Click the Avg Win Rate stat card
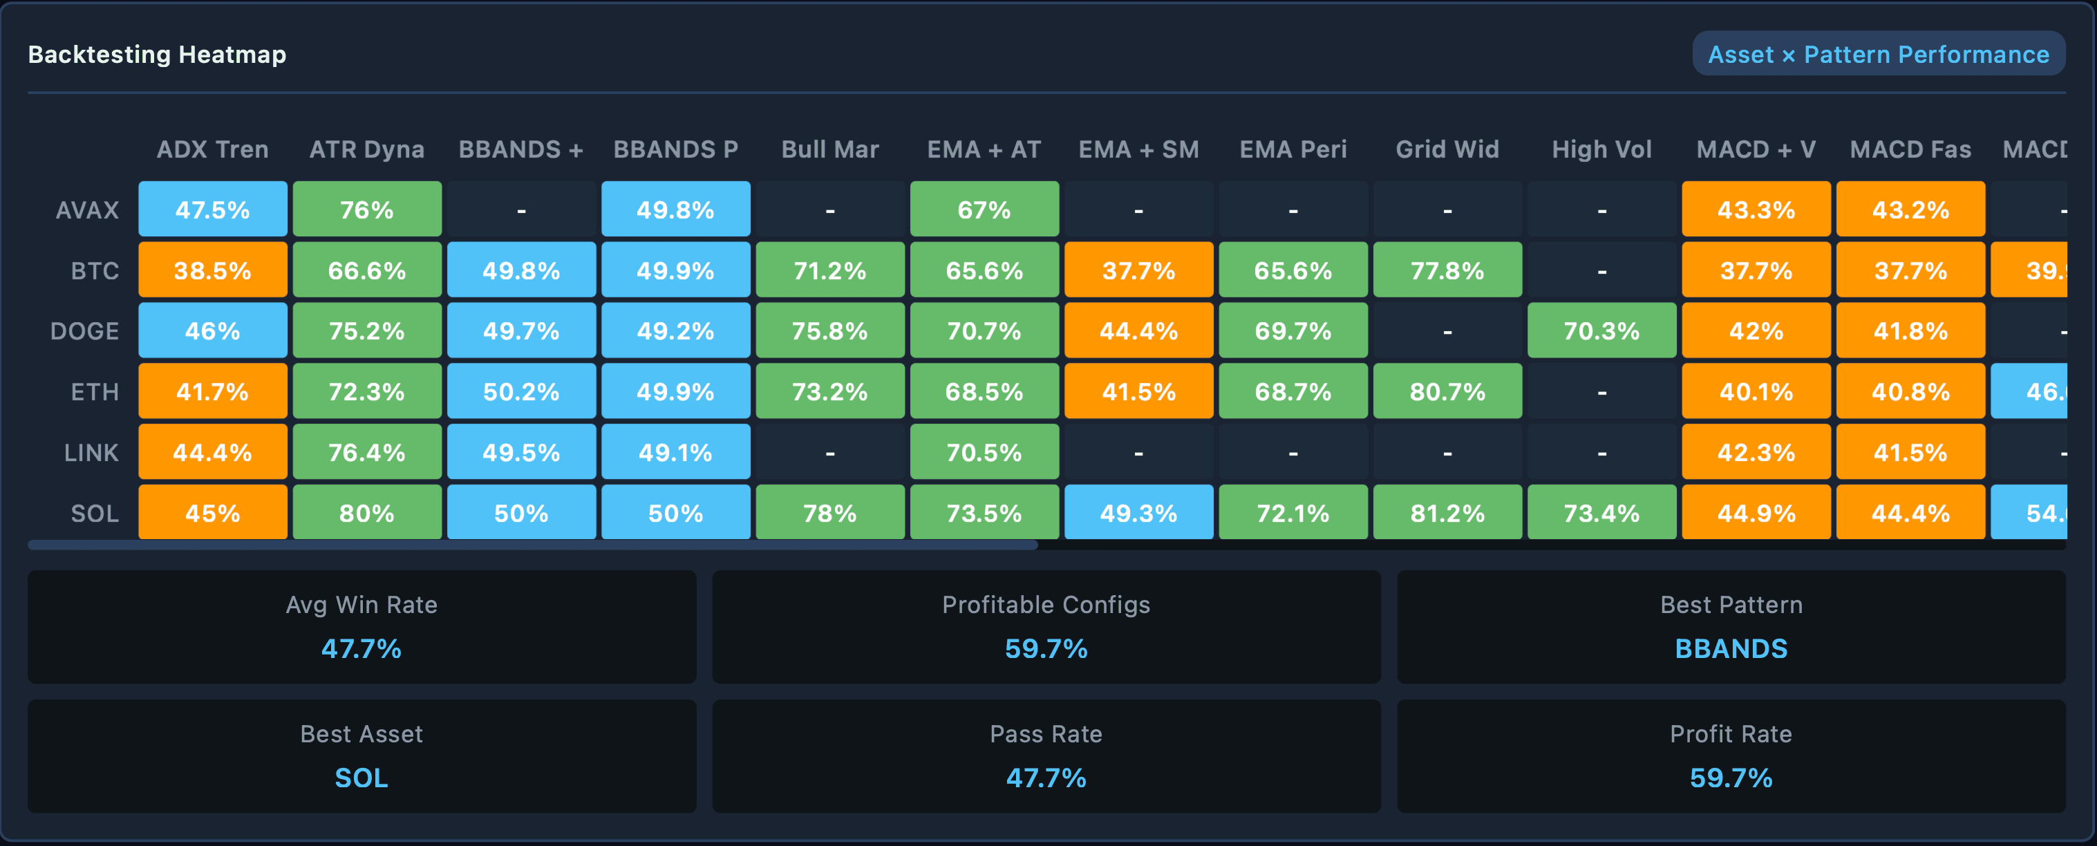The image size is (2097, 846). [361, 627]
